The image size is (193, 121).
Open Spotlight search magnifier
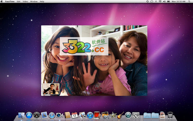(x=189, y=2)
